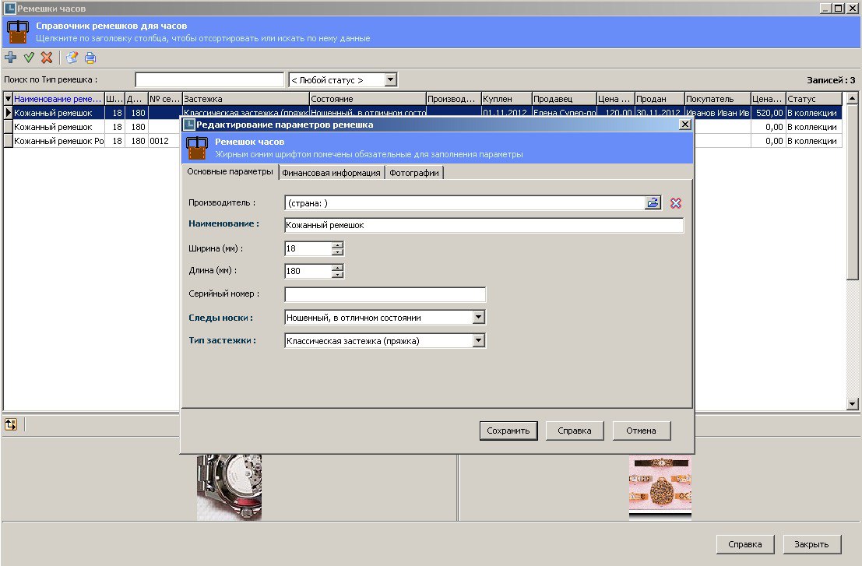The width and height of the screenshot is (862, 566).
Task: Sort by the 'Статус' column header
Action: (x=812, y=99)
